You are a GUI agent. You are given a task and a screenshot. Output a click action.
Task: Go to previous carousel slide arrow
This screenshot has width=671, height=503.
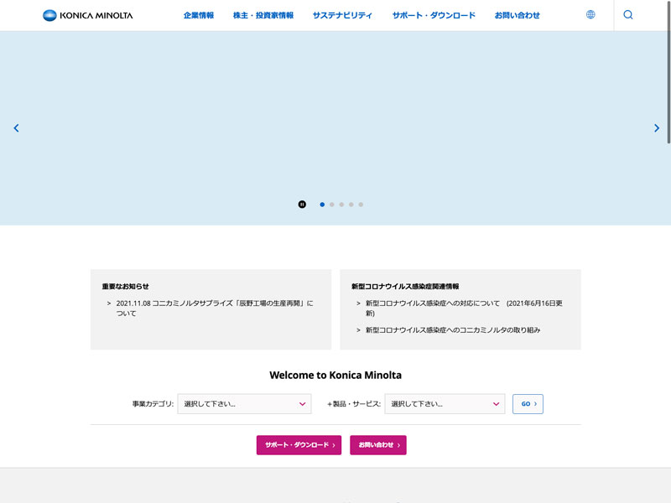coord(16,128)
